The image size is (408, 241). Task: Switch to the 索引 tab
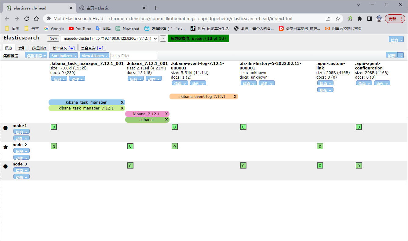click(x=22, y=48)
